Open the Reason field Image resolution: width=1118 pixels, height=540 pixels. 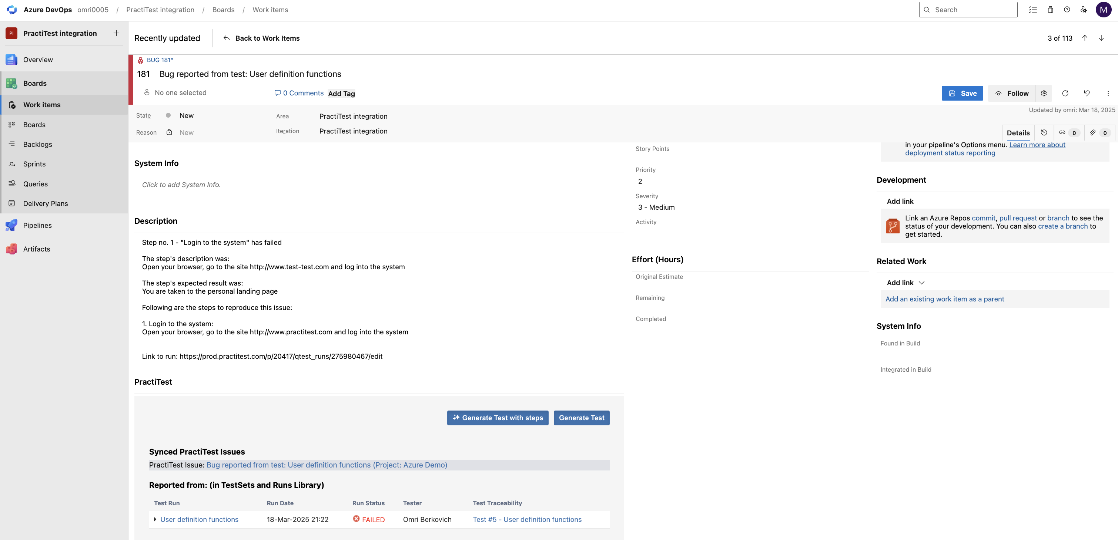tap(187, 133)
